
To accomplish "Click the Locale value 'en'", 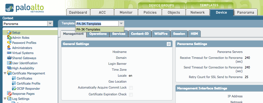I will click(131, 76).
